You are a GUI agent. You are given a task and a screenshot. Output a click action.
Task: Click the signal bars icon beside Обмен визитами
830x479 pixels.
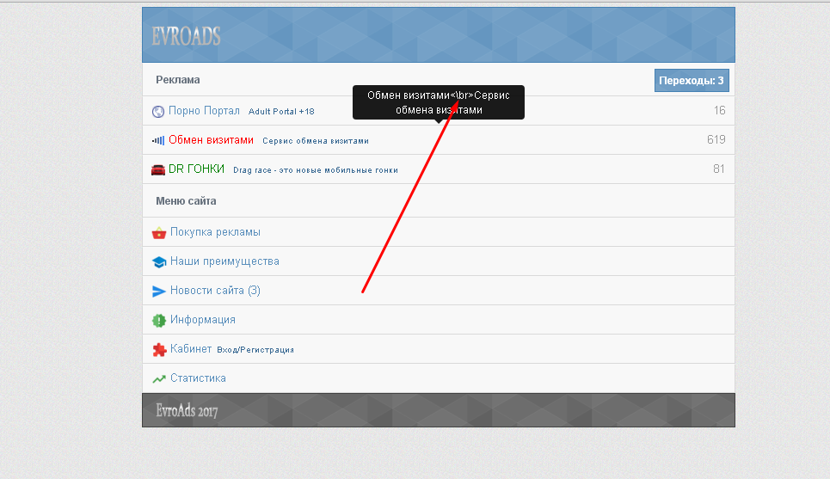click(x=158, y=140)
